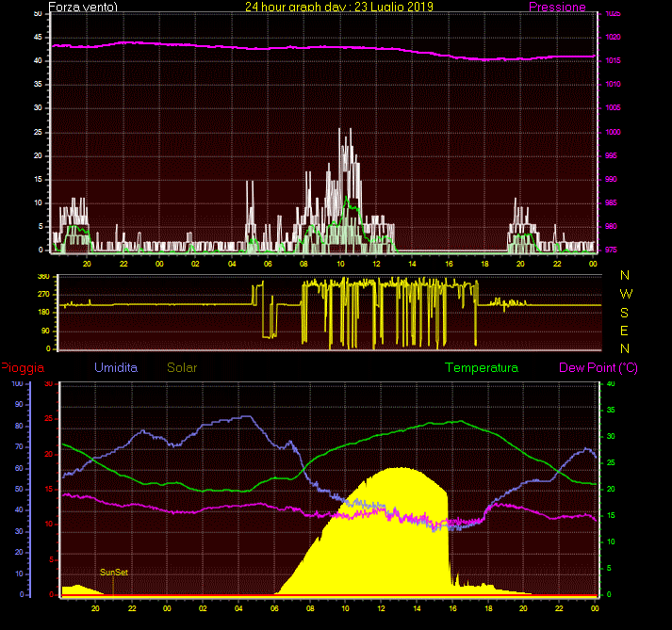
Task: Click the 'Umidita' legend label
Action: click(x=116, y=367)
